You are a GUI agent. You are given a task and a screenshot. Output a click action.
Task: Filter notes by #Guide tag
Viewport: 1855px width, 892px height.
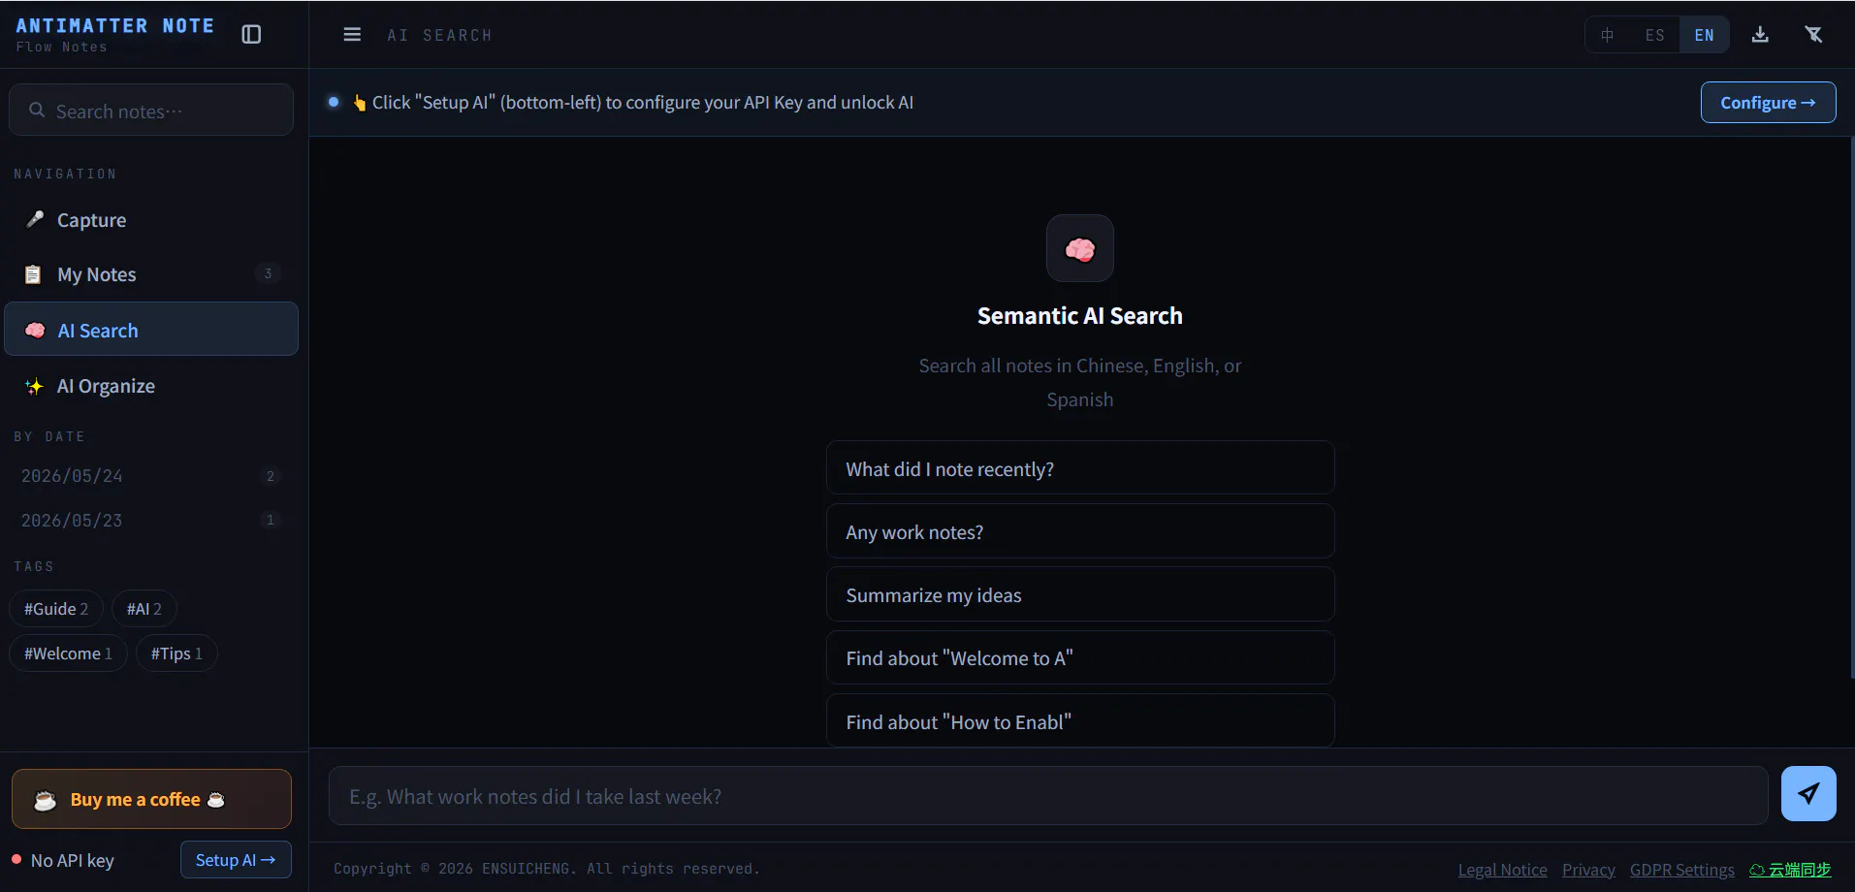(x=56, y=609)
